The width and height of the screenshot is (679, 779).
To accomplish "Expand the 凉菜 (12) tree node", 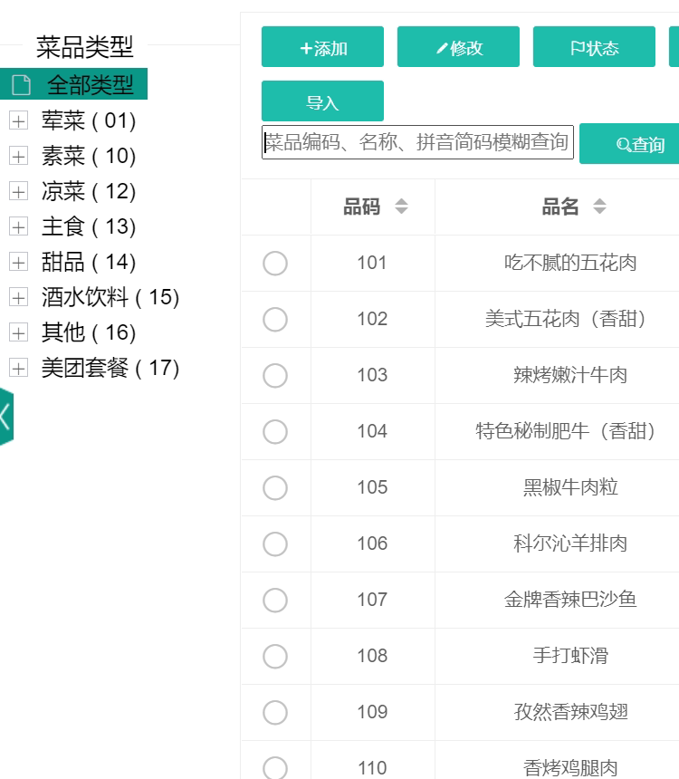I will pyautogui.click(x=18, y=191).
